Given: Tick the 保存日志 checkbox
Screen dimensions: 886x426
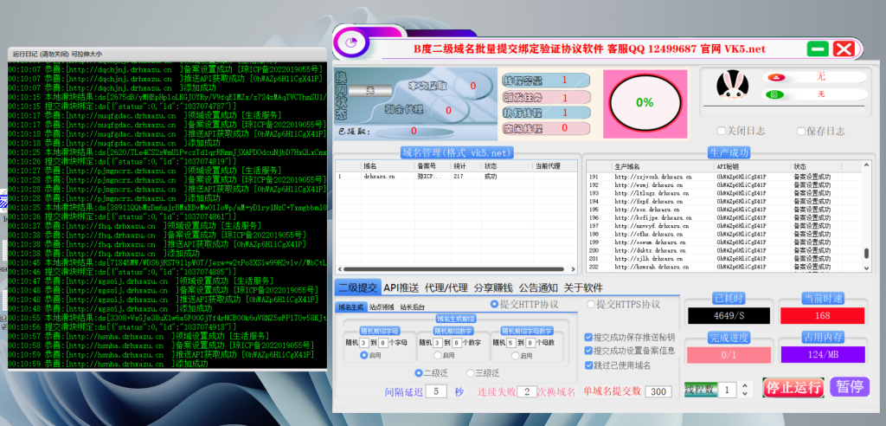Looking at the screenshot, I should 802,132.
